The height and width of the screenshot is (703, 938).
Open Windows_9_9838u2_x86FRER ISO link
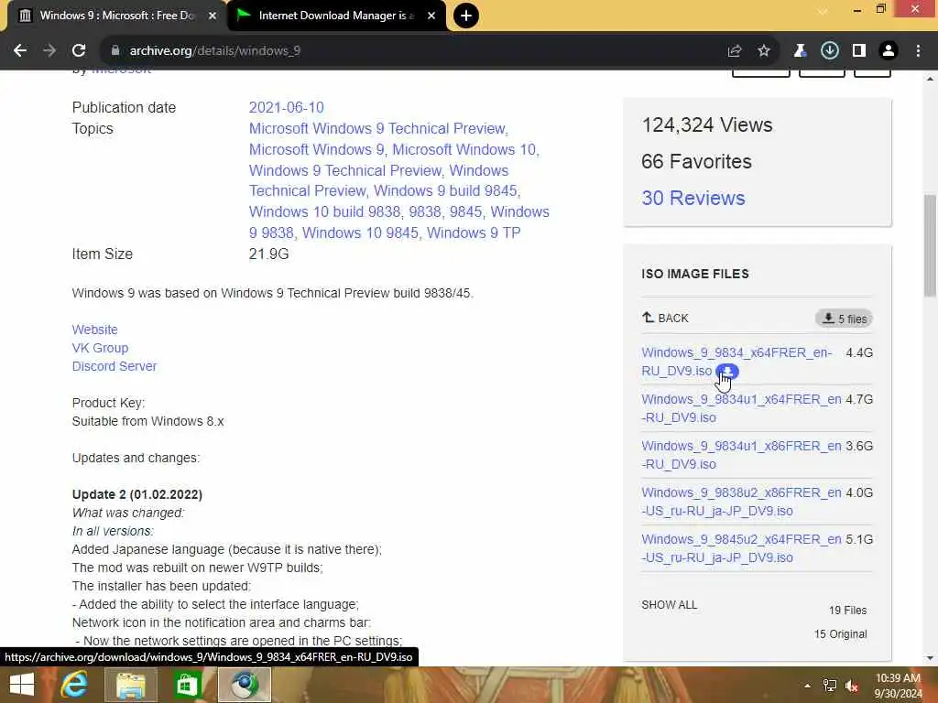(x=741, y=502)
